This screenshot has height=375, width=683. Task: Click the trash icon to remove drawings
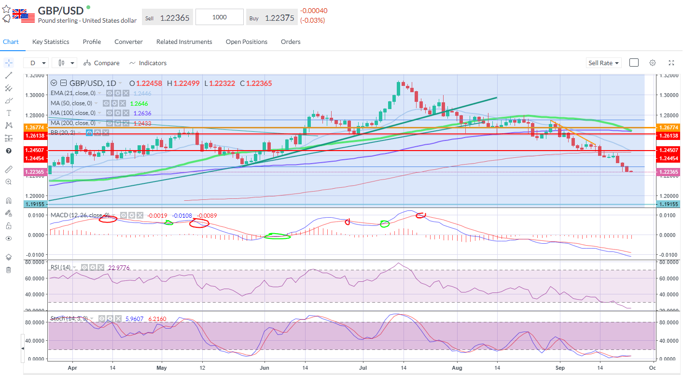tap(8, 270)
